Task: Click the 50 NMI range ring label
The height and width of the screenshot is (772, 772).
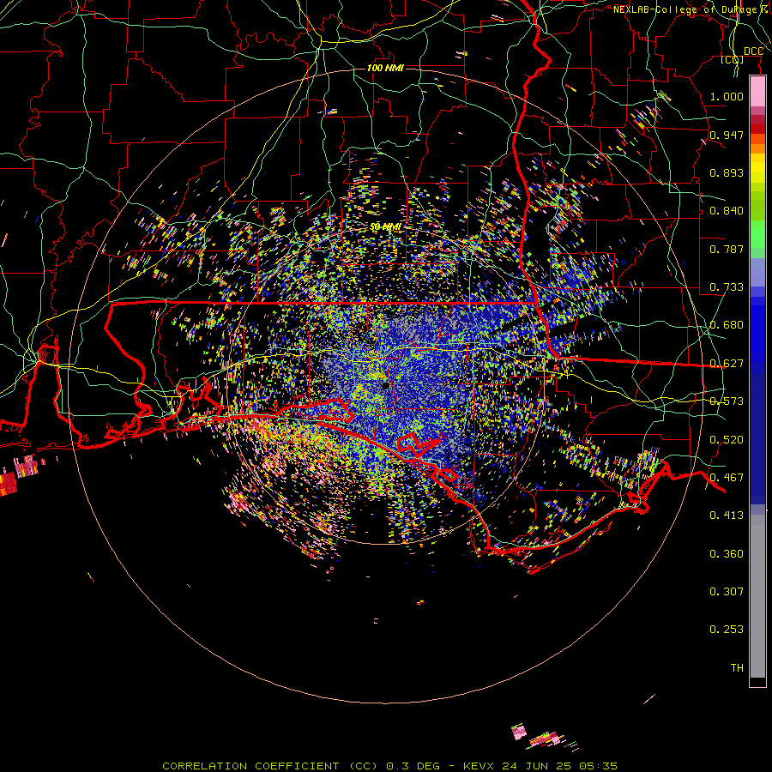Action: point(386,227)
